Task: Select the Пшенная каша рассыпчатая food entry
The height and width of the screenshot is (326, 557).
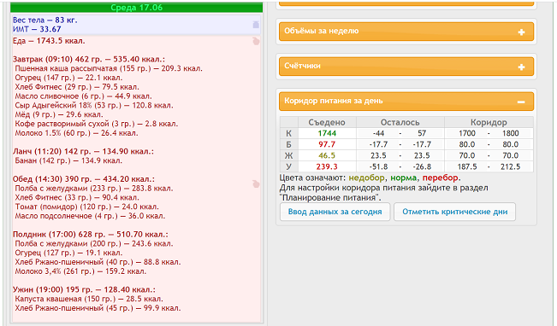Action: (x=109, y=68)
